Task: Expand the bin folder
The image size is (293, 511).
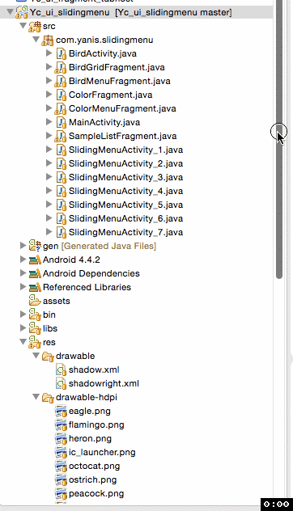Action: click(x=23, y=315)
